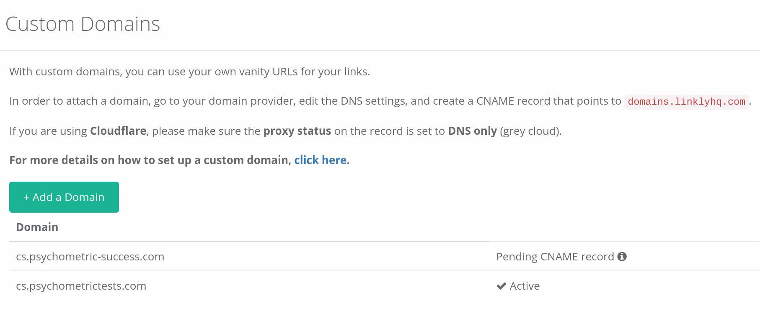Click the cs.psychometrictests.com domain entry
The width and height of the screenshot is (760, 319).
(81, 286)
